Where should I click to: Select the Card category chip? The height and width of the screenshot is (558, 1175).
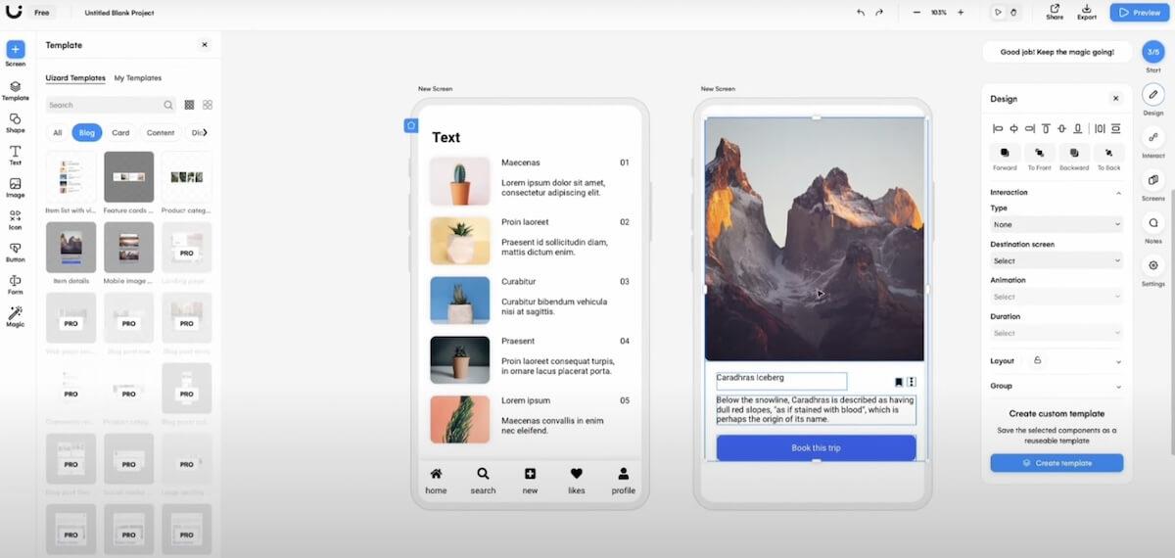tap(120, 132)
